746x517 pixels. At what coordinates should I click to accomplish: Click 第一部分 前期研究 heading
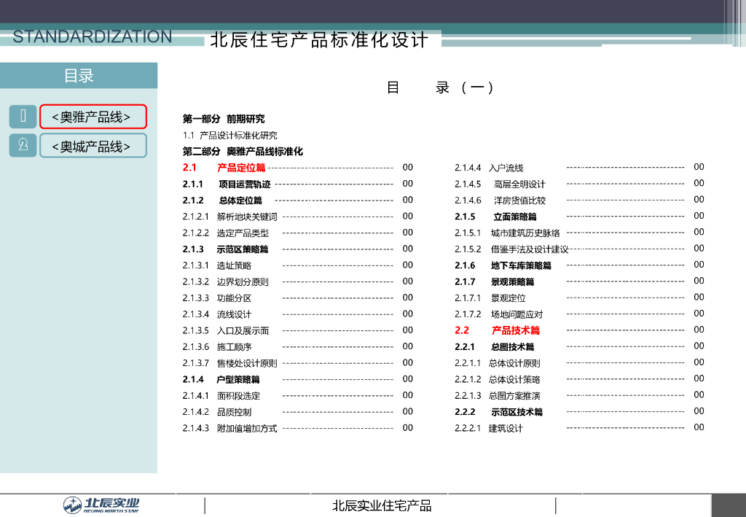(224, 119)
